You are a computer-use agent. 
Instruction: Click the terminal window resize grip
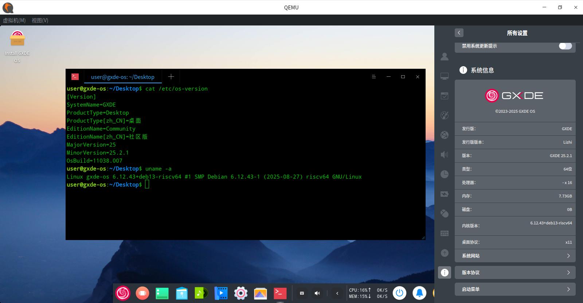tap(423, 238)
